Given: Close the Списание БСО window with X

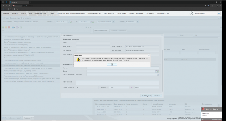Looking at the screenshot, I should coord(162,35).
